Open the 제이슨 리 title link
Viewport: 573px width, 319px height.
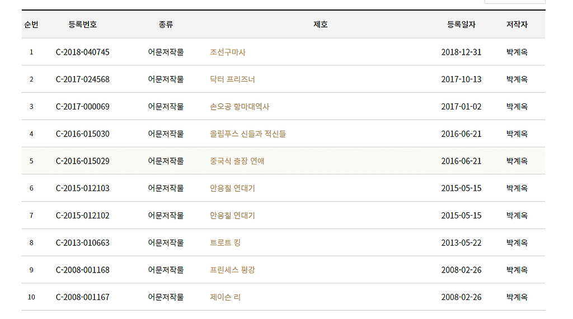click(225, 297)
